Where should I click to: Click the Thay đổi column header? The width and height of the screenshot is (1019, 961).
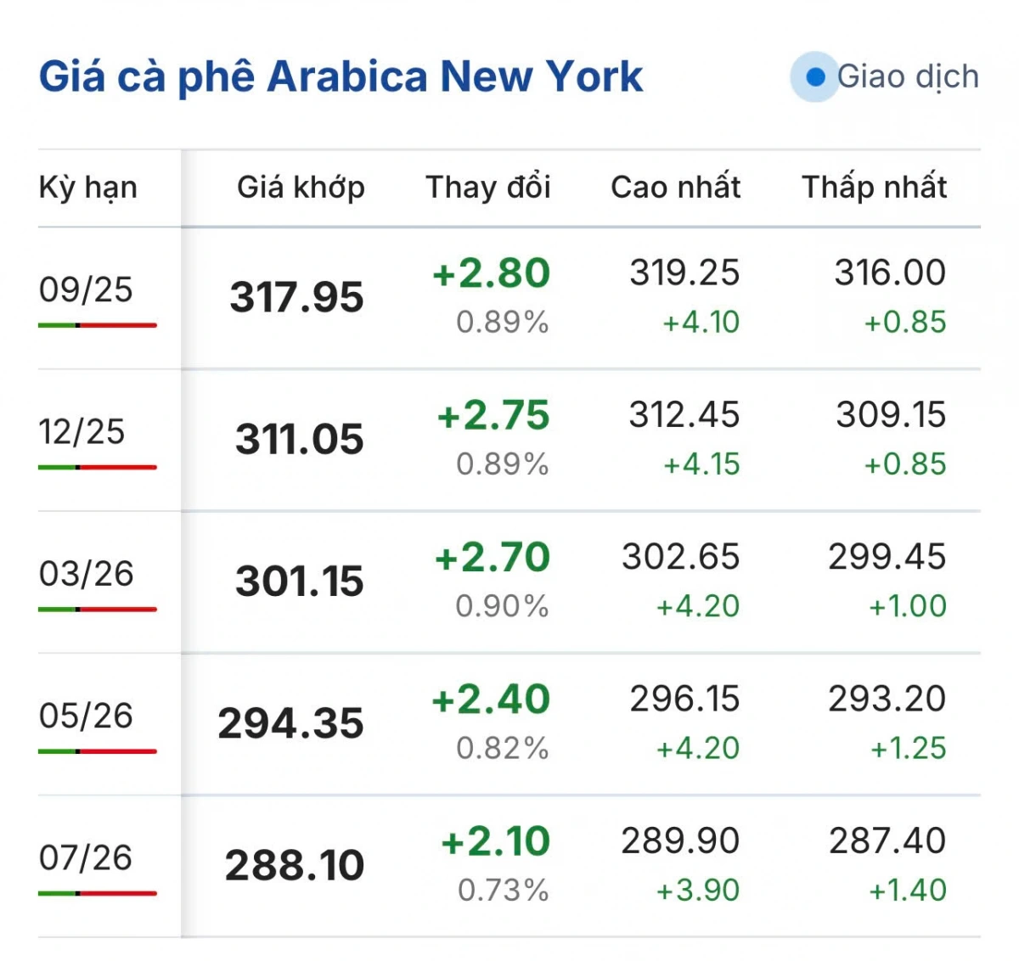(x=488, y=187)
